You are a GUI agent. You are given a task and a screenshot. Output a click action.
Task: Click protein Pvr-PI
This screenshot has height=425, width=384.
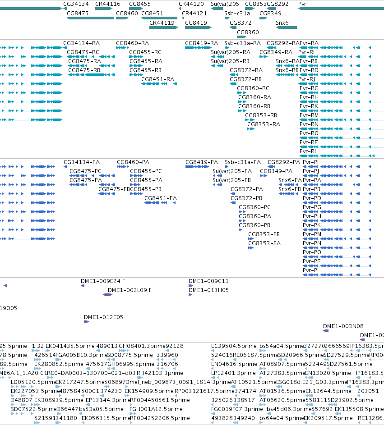click(311, 162)
